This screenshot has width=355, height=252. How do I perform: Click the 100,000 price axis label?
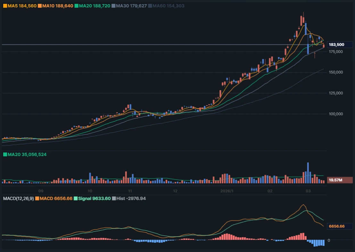point(336,114)
